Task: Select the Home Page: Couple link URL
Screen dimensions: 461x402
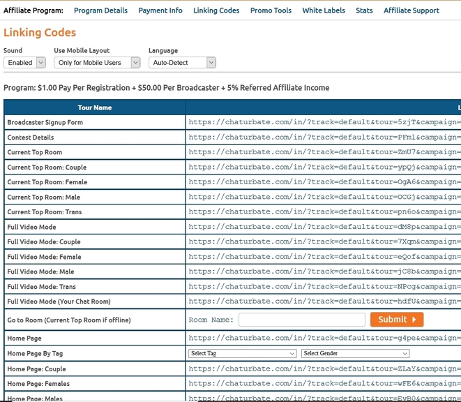Action: [x=324, y=368]
